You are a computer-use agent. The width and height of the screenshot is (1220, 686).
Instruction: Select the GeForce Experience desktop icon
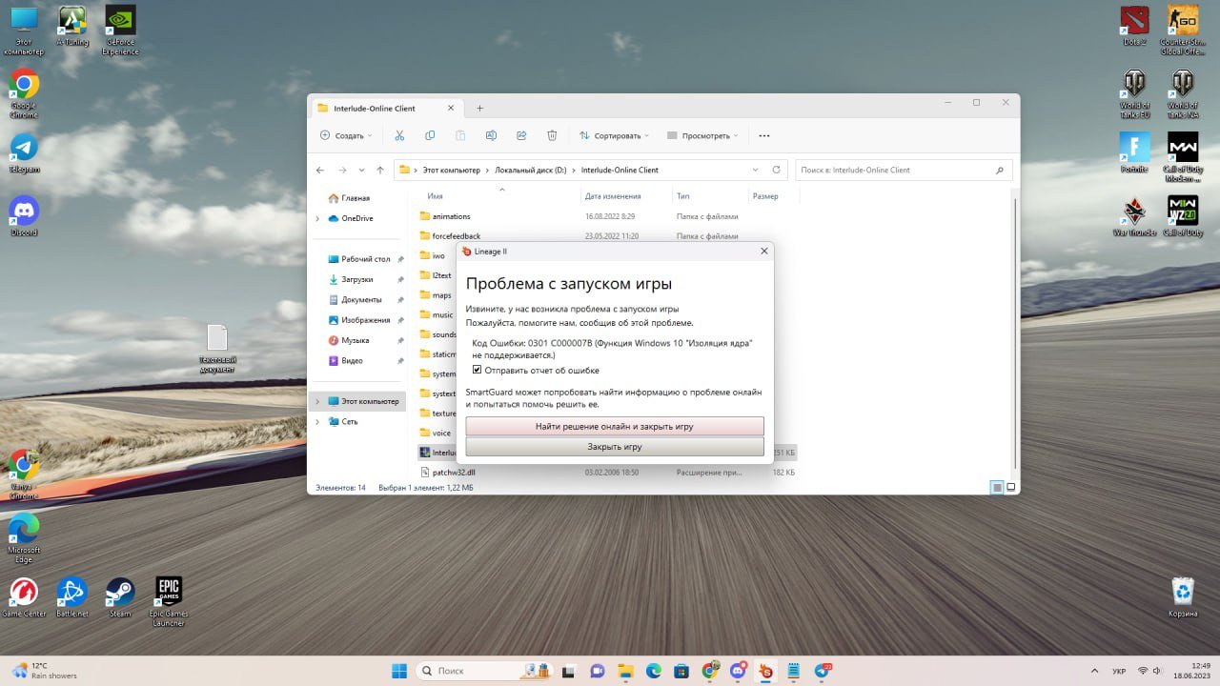(x=120, y=30)
